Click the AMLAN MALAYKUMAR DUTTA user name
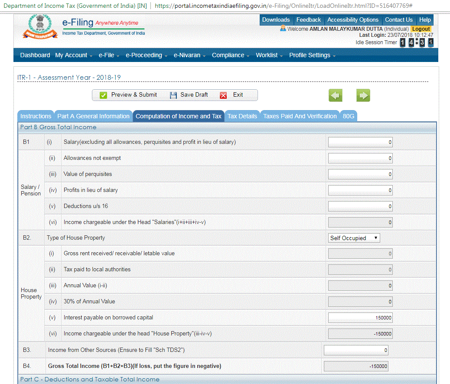Screen dimensions: 450x384 pos(346,29)
